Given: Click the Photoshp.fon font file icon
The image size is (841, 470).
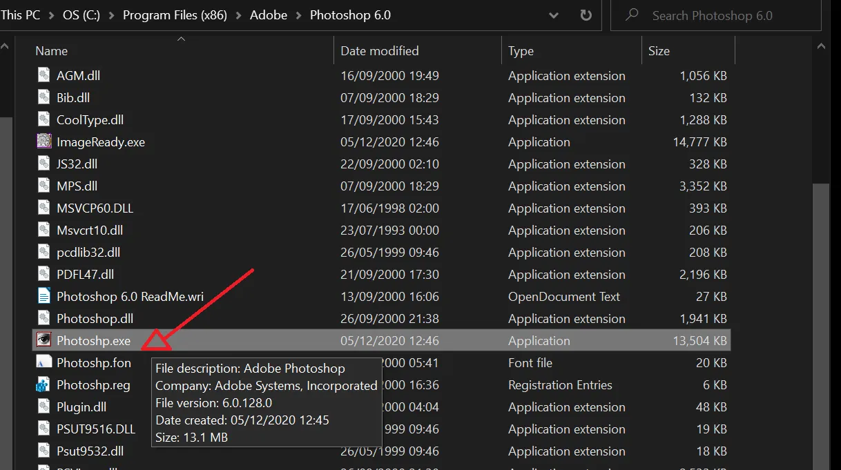Looking at the screenshot, I should tap(43, 362).
